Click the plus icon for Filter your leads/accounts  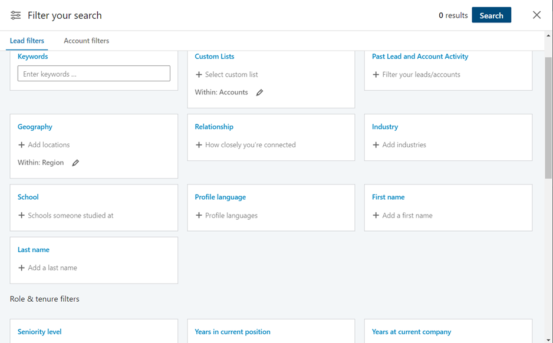coord(376,74)
